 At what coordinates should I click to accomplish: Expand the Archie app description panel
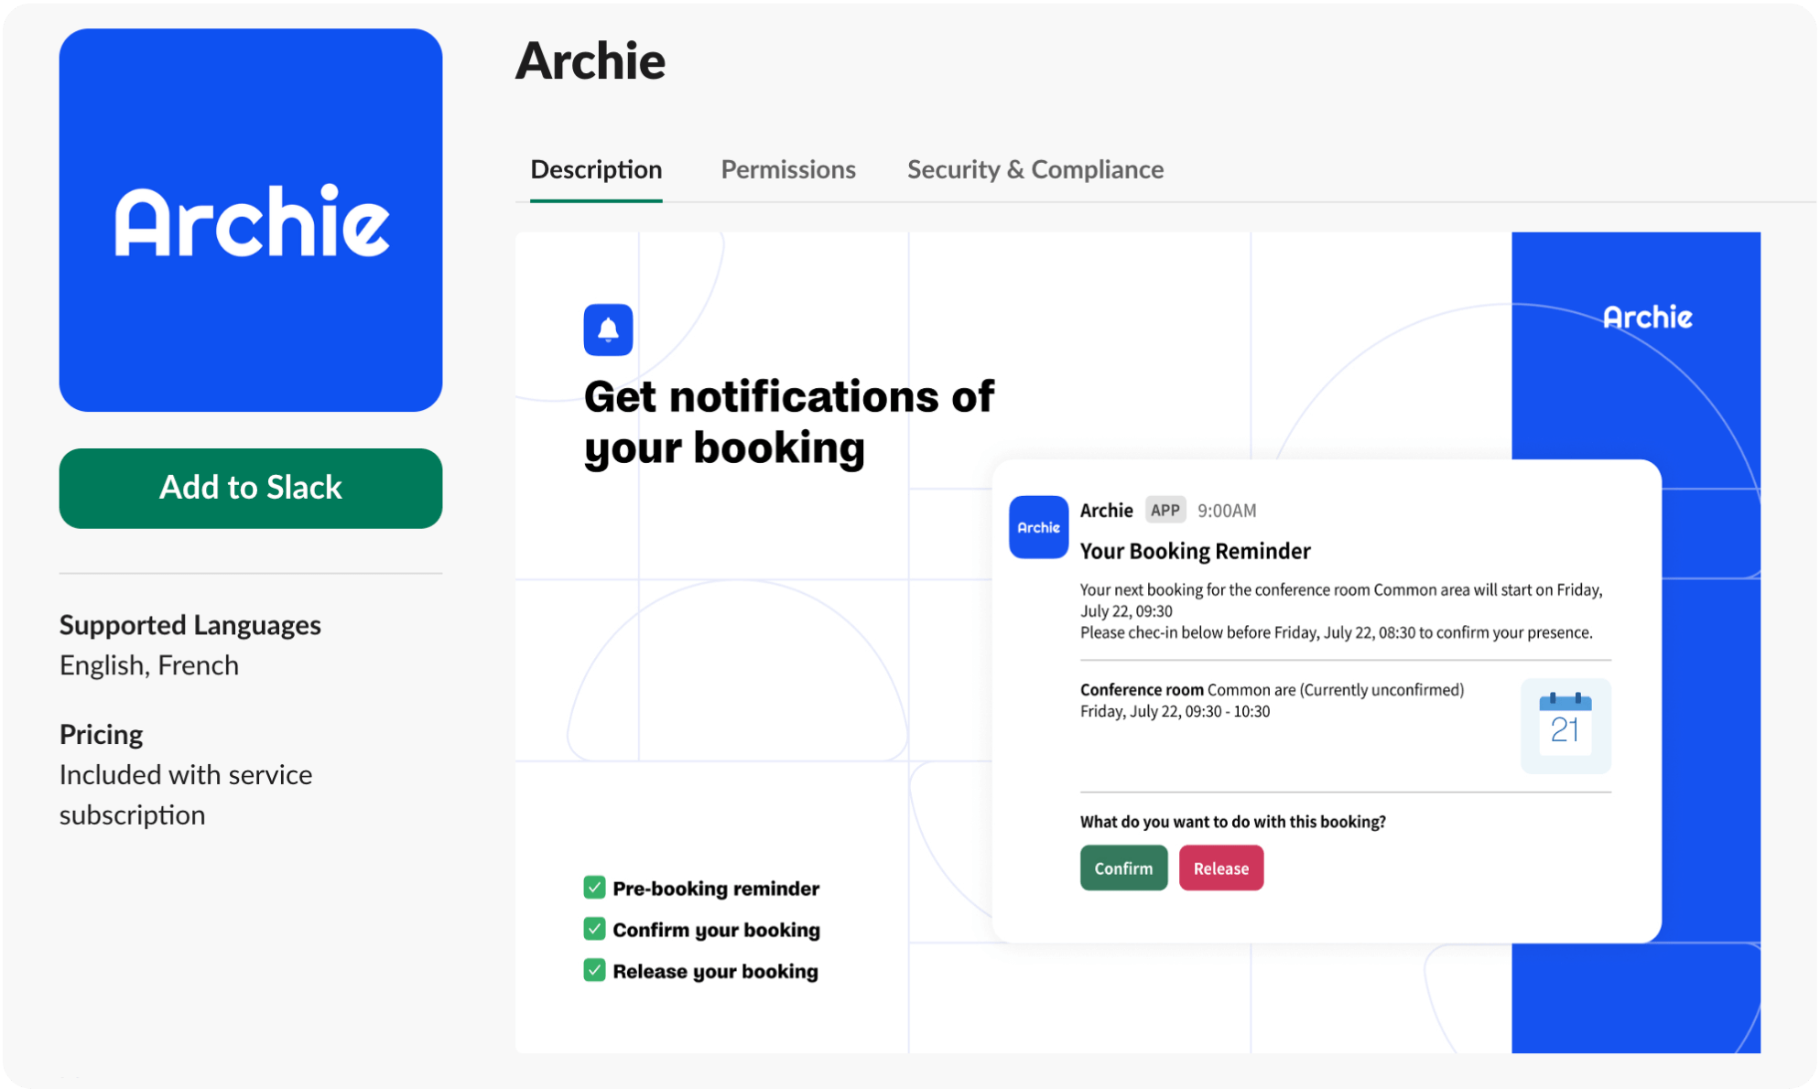(596, 168)
